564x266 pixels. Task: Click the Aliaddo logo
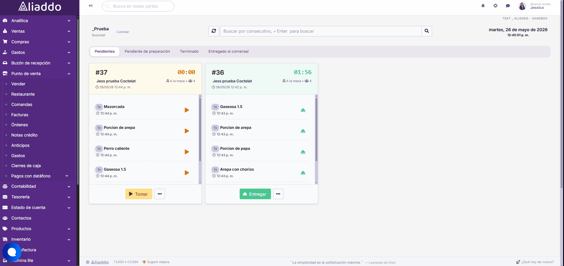[x=40, y=6]
